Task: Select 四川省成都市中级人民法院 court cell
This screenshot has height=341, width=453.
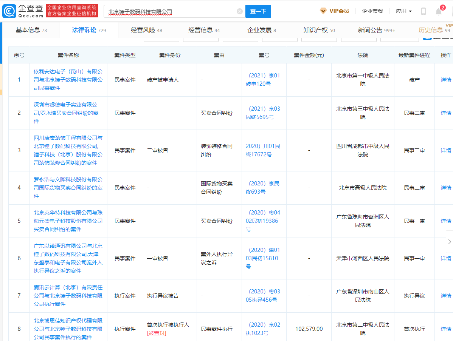Action: click(363, 150)
